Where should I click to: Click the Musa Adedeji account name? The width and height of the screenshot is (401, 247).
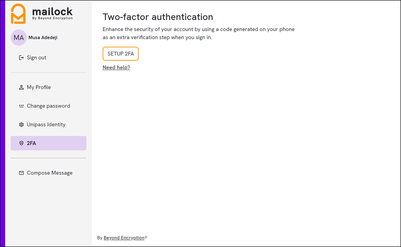point(42,37)
